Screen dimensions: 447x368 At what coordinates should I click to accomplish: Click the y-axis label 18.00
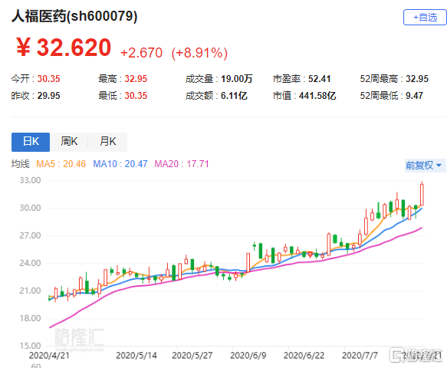coord(30,318)
